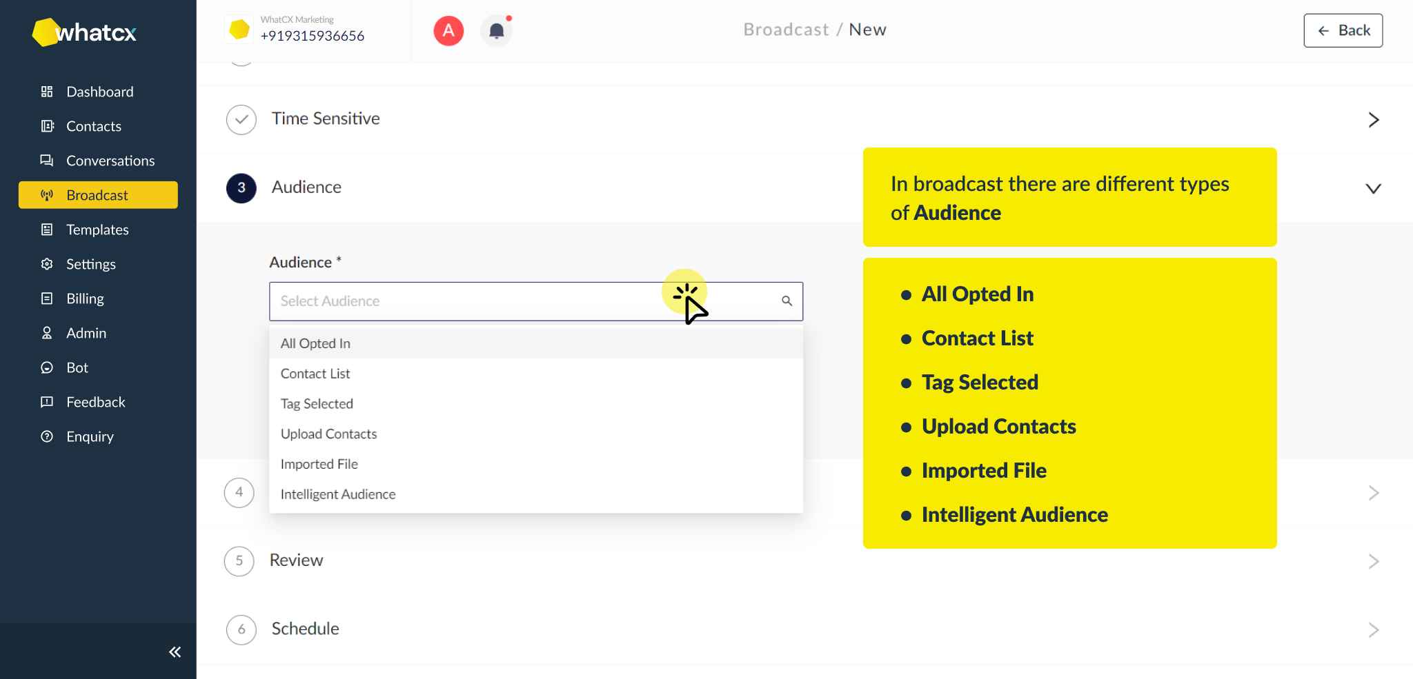Screen dimensions: 1413x679
Task: Click step 5 Review circle indicator
Action: click(x=239, y=561)
